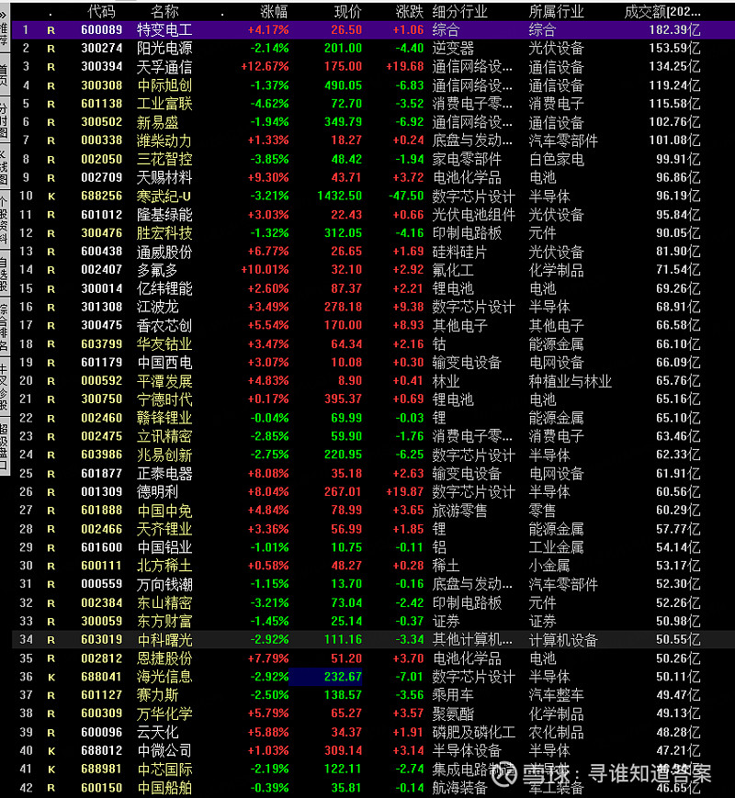Click the K marker on the 寒武纪-U row
This screenshot has height=798, width=735.
[x=51, y=197]
